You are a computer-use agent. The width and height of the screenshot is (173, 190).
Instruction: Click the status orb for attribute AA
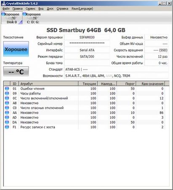click(x=7, y=112)
